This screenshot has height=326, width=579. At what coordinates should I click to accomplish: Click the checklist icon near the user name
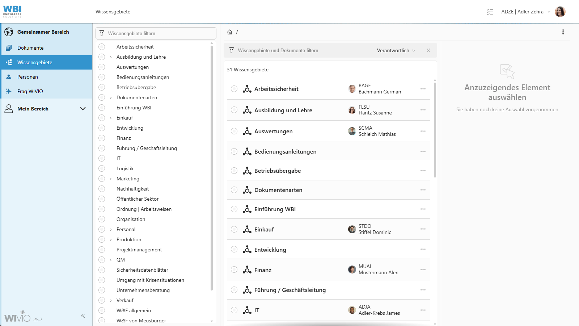click(490, 12)
